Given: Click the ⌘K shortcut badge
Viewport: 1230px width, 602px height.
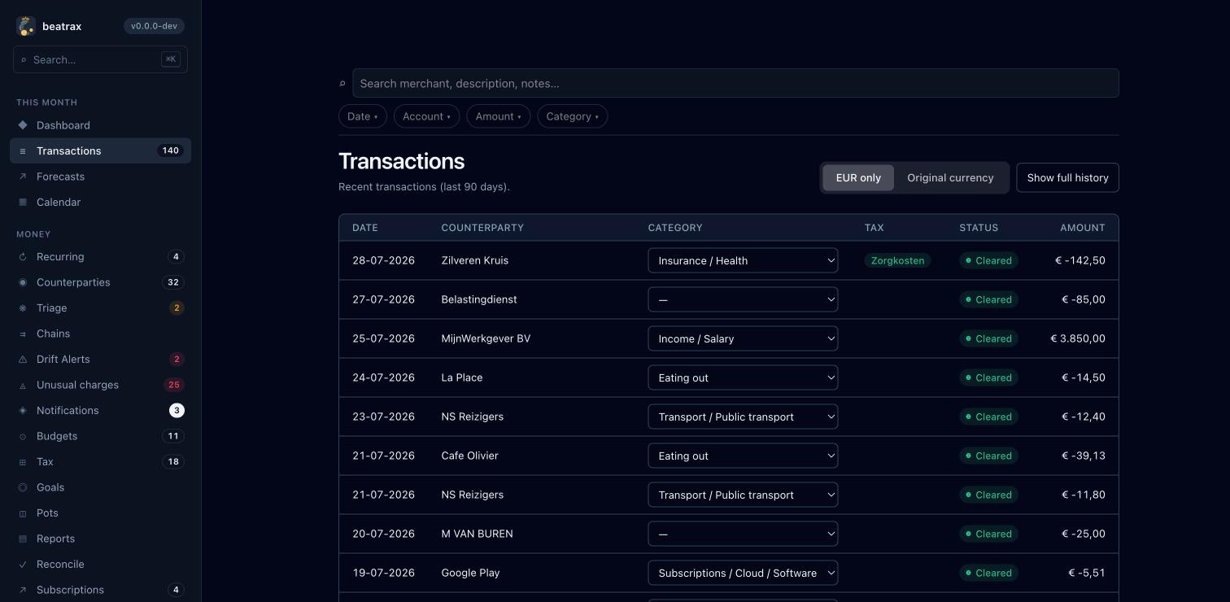Looking at the screenshot, I should 171,59.
